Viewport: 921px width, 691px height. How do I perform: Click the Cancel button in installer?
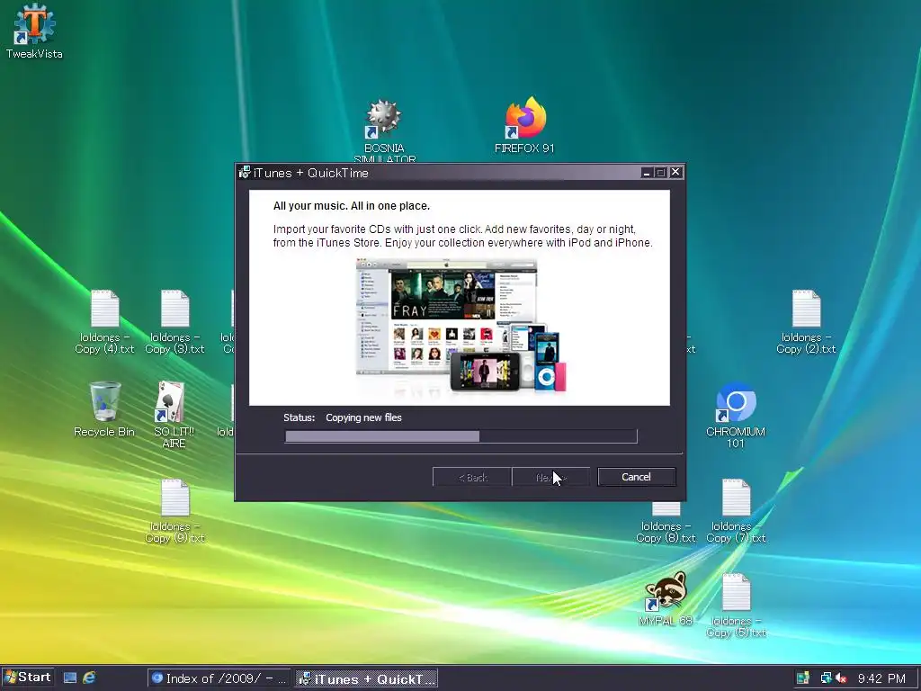636,477
